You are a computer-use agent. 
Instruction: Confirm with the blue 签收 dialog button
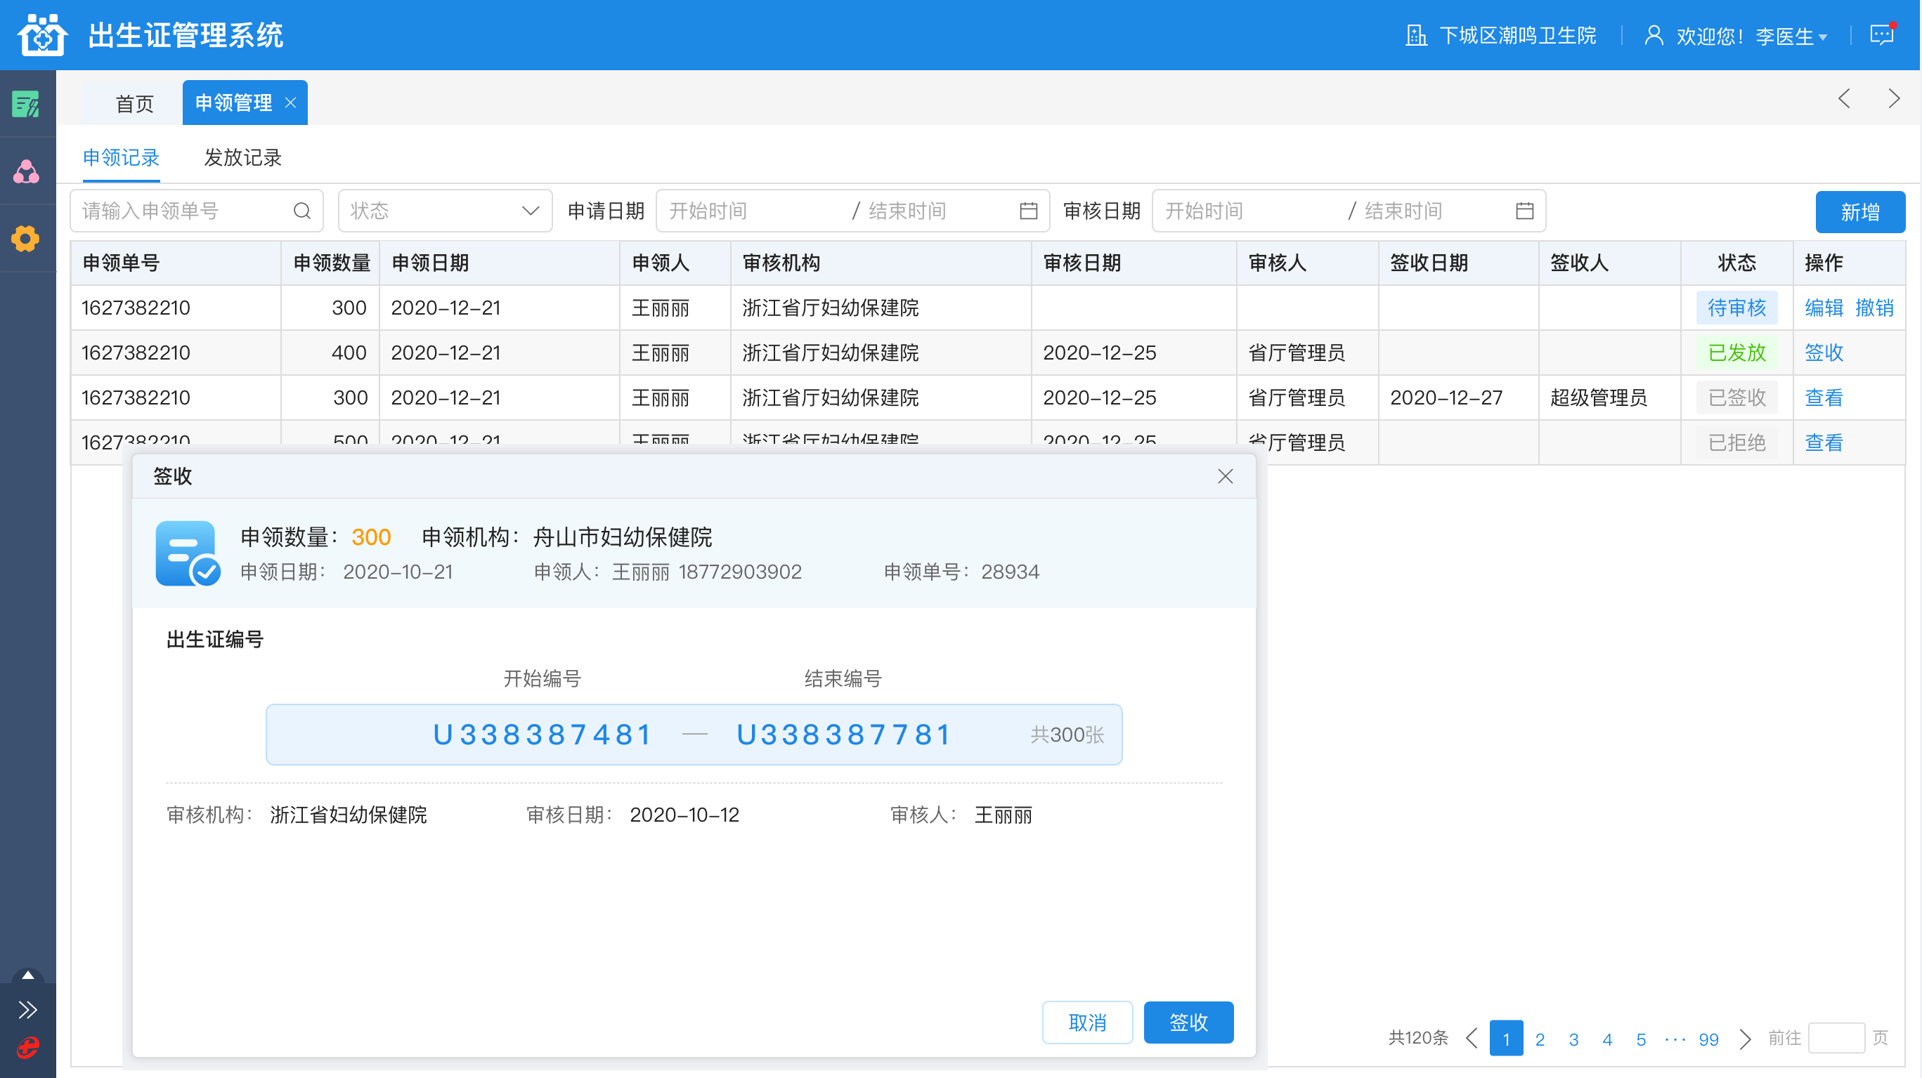pos(1188,1022)
